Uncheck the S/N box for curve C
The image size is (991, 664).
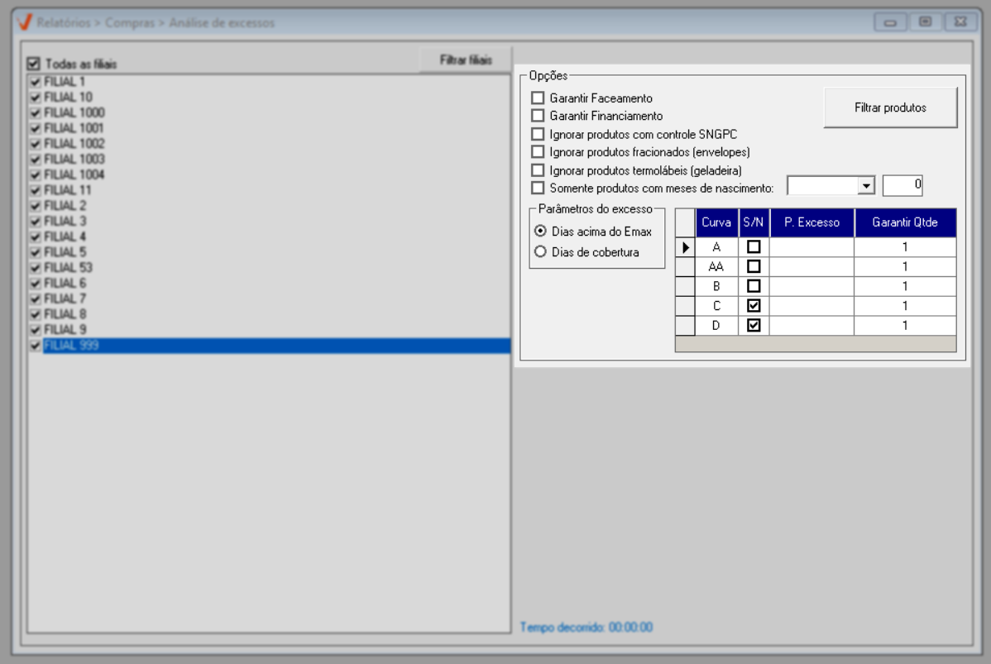(x=754, y=306)
